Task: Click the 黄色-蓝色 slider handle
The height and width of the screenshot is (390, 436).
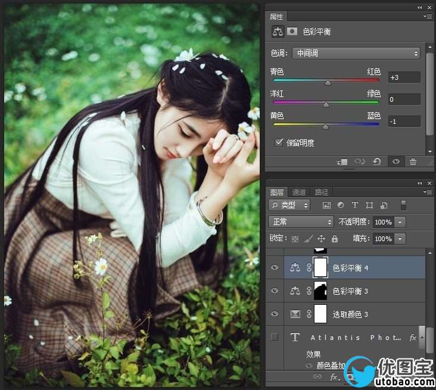Action: 325,127
